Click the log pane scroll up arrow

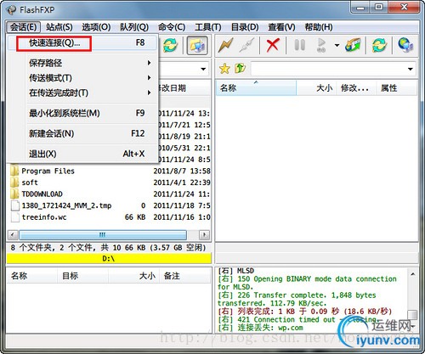tap(413, 274)
